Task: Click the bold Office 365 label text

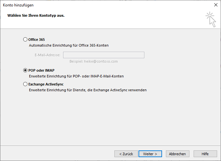Action: click(x=36, y=40)
